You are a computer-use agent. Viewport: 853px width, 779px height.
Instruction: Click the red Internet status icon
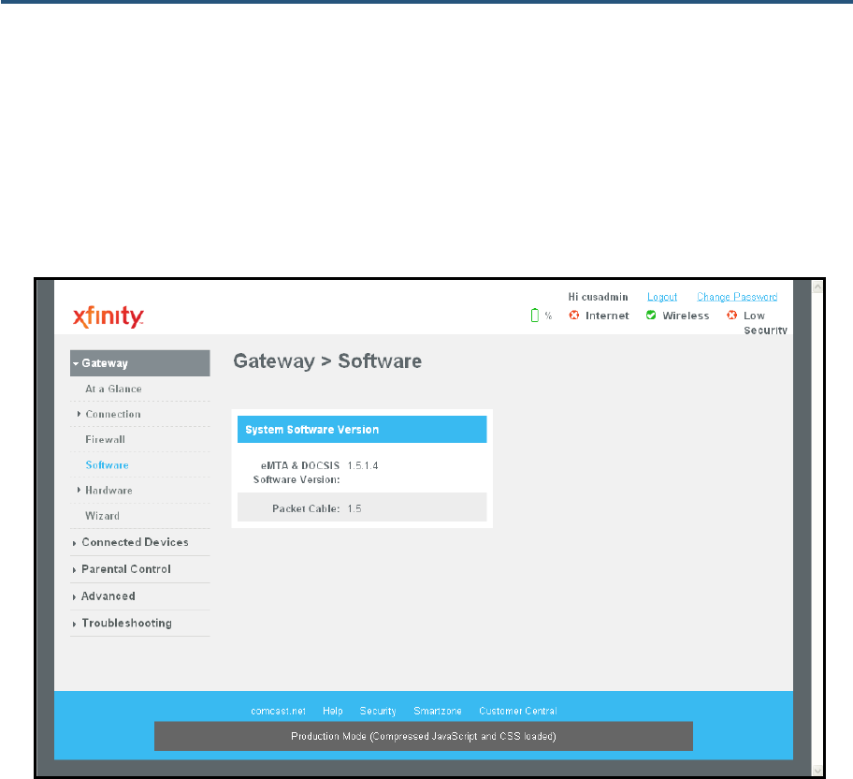574,316
